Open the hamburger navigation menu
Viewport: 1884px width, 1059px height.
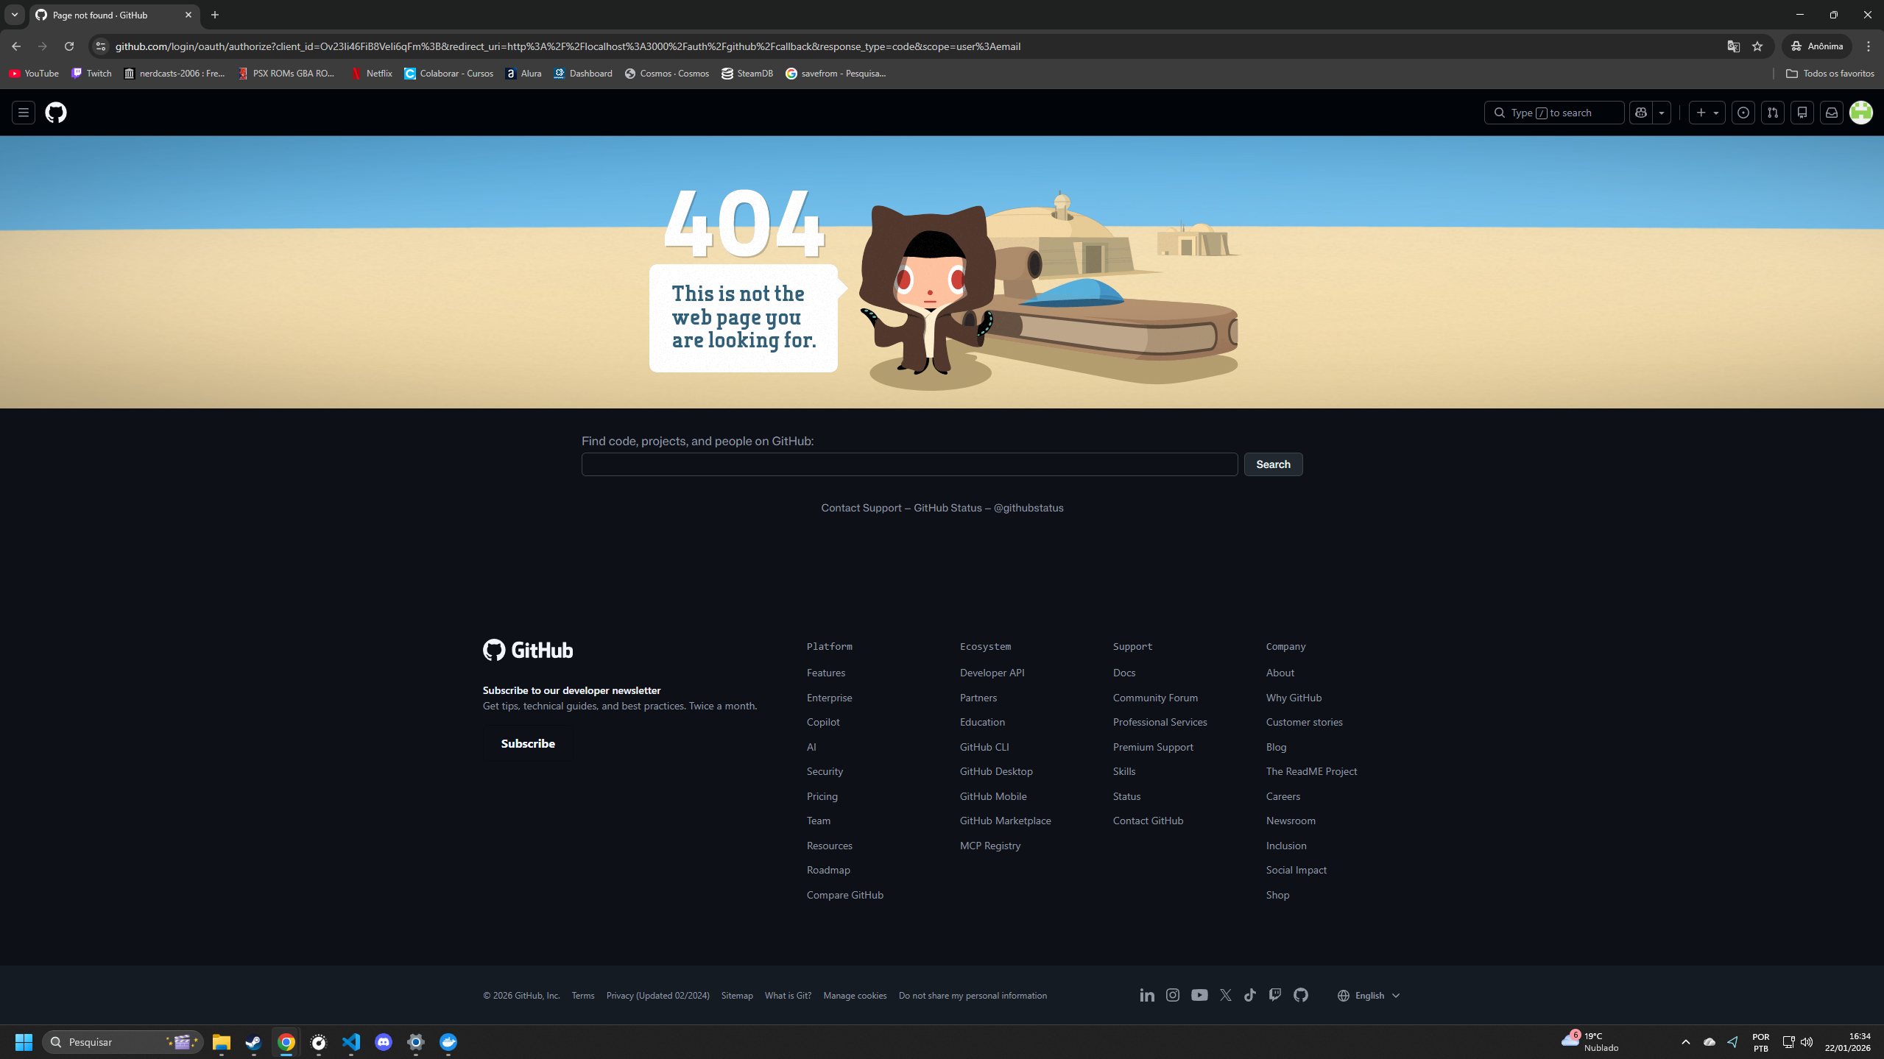(23, 112)
